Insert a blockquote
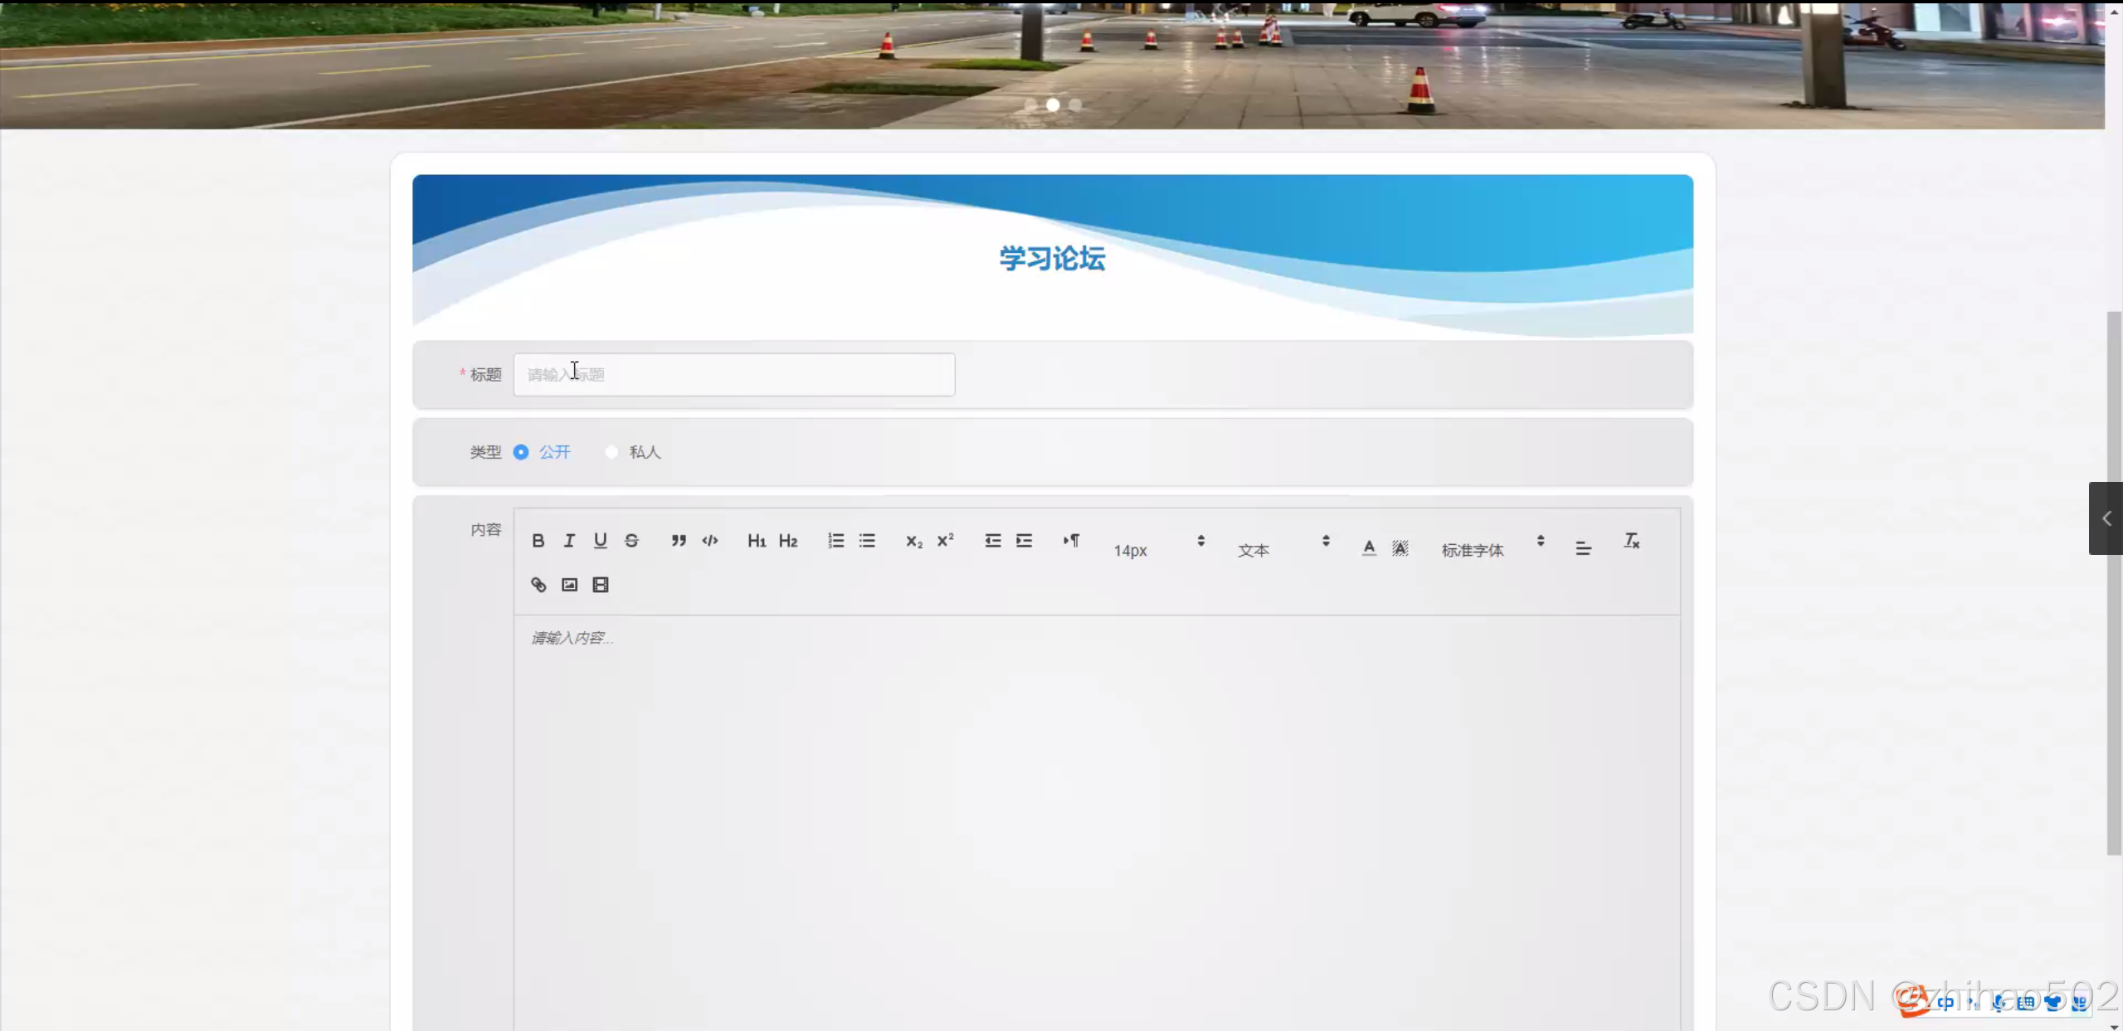This screenshot has width=2123, height=1031. pyautogui.click(x=678, y=540)
